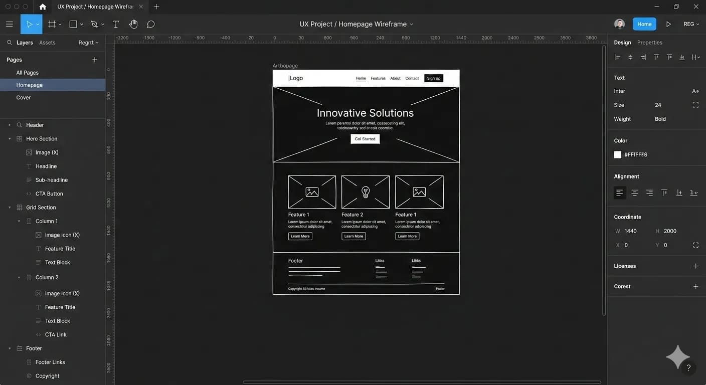Expand the Header layer group
706x385 pixels.
tap(9, 124)
